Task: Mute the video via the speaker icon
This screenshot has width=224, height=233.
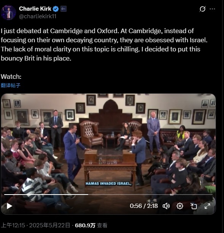Action: click(166, 206)
